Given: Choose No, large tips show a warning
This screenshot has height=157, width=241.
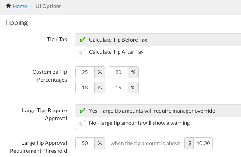Looking at the screenshot, I should click(x=139, y=123).
